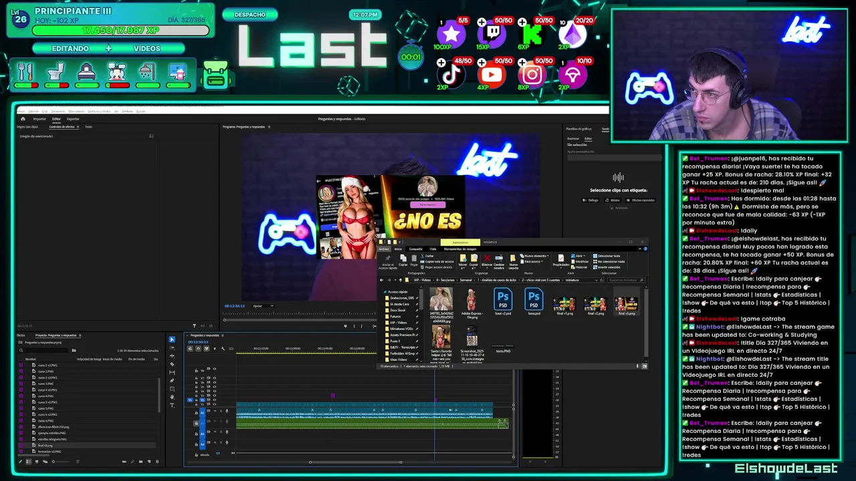Open Explorer Compartir ribbon tab
This screenshot has height=481, width=856.
416,249
